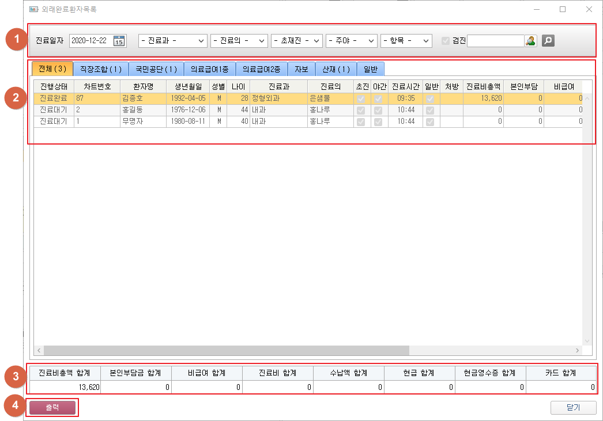This screenshot has width=603, height=421.
Task: Click up arrow of the vertical scrollbar
Action: [x=587, y=98]
